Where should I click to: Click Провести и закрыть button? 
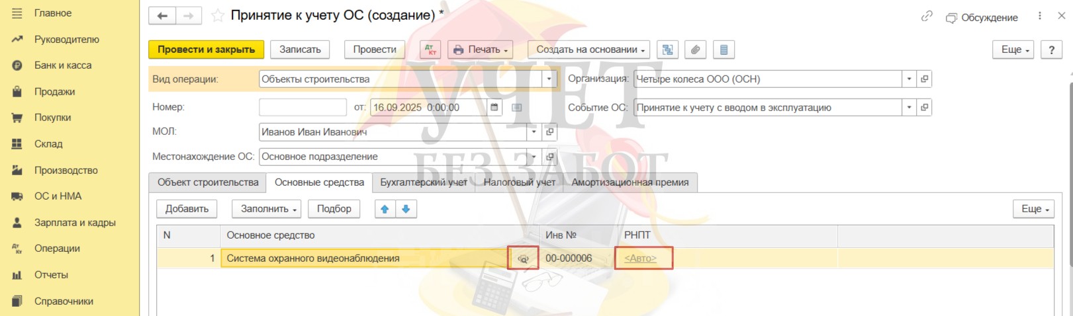pyautogui.click(x=206, y=50)
